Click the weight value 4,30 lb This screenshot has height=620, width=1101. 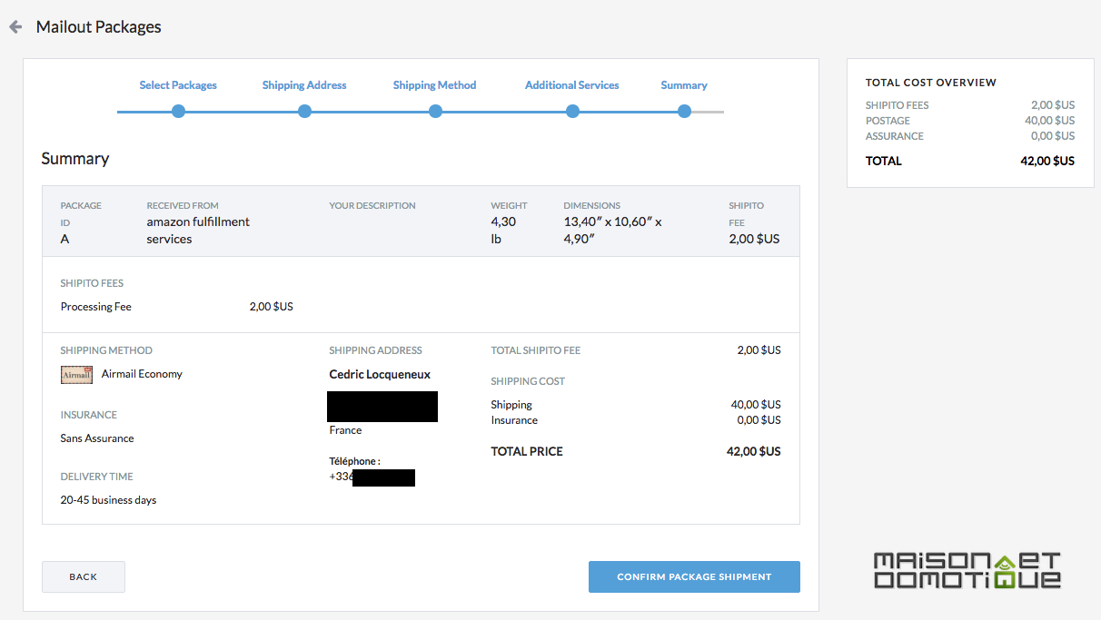coord(503,231)
